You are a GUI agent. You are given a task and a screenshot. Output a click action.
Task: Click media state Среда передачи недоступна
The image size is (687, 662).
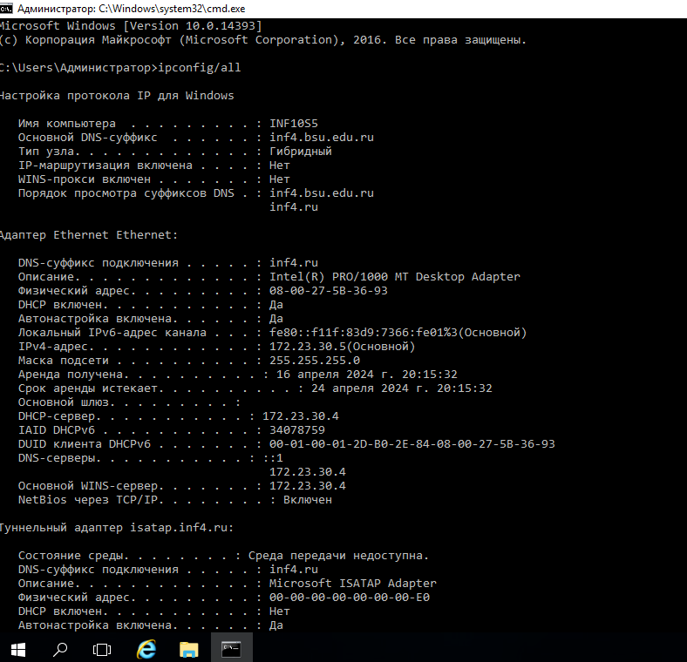coord(338,556)
